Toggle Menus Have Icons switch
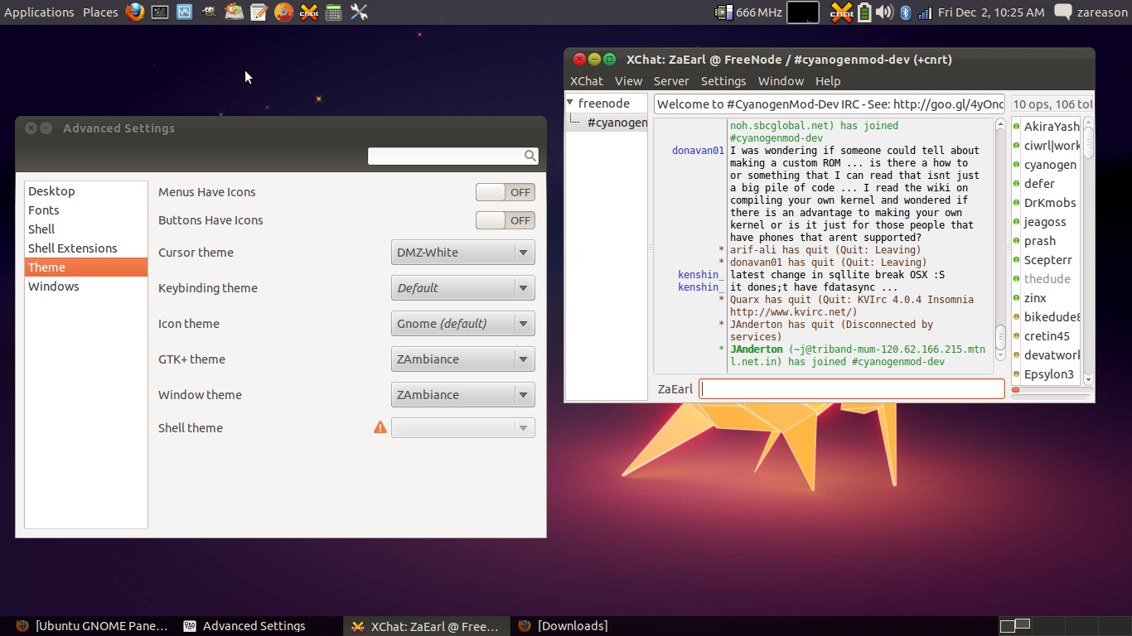 tap(506, 192)
